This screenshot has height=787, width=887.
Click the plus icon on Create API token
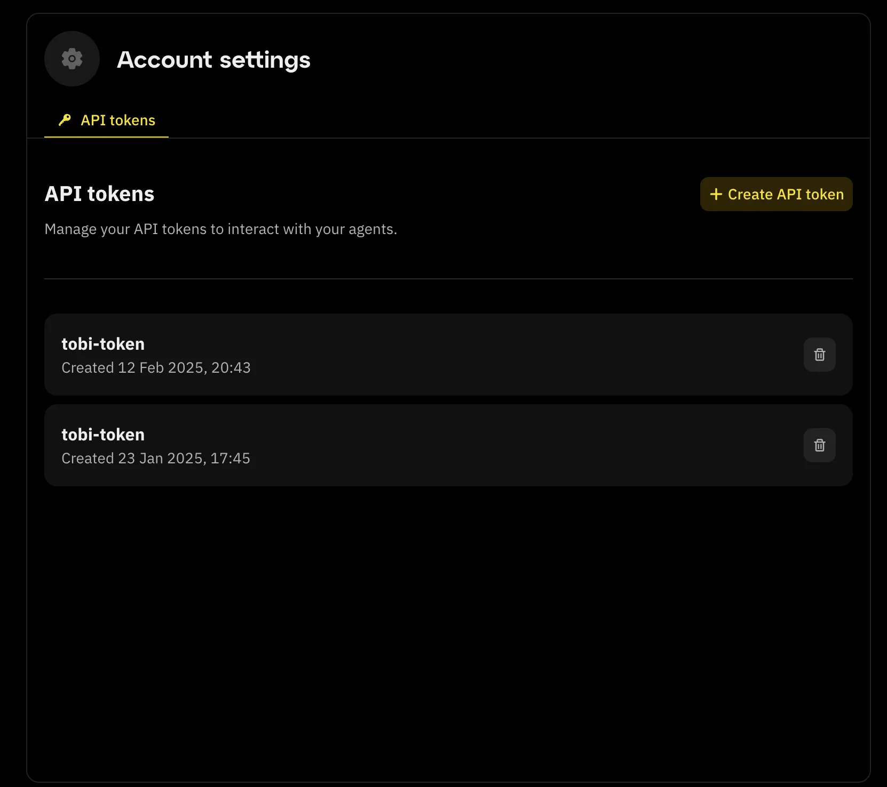716,194
